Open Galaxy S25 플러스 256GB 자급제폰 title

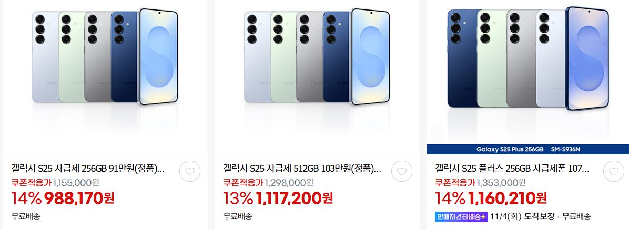pos(512,168)
